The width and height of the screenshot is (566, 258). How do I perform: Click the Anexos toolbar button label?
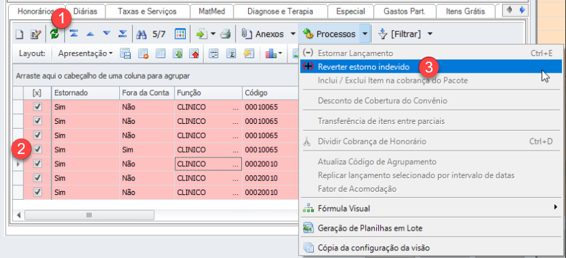tap(269, 34)
